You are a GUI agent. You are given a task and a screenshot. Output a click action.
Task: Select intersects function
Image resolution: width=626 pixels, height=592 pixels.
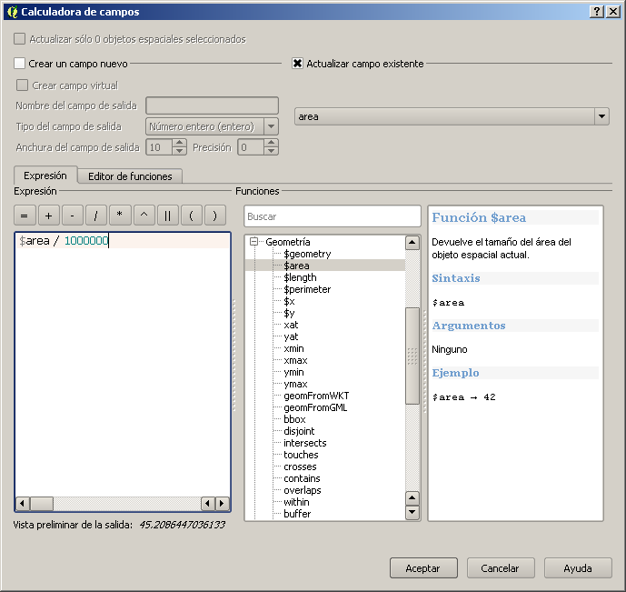pos(305,443)
